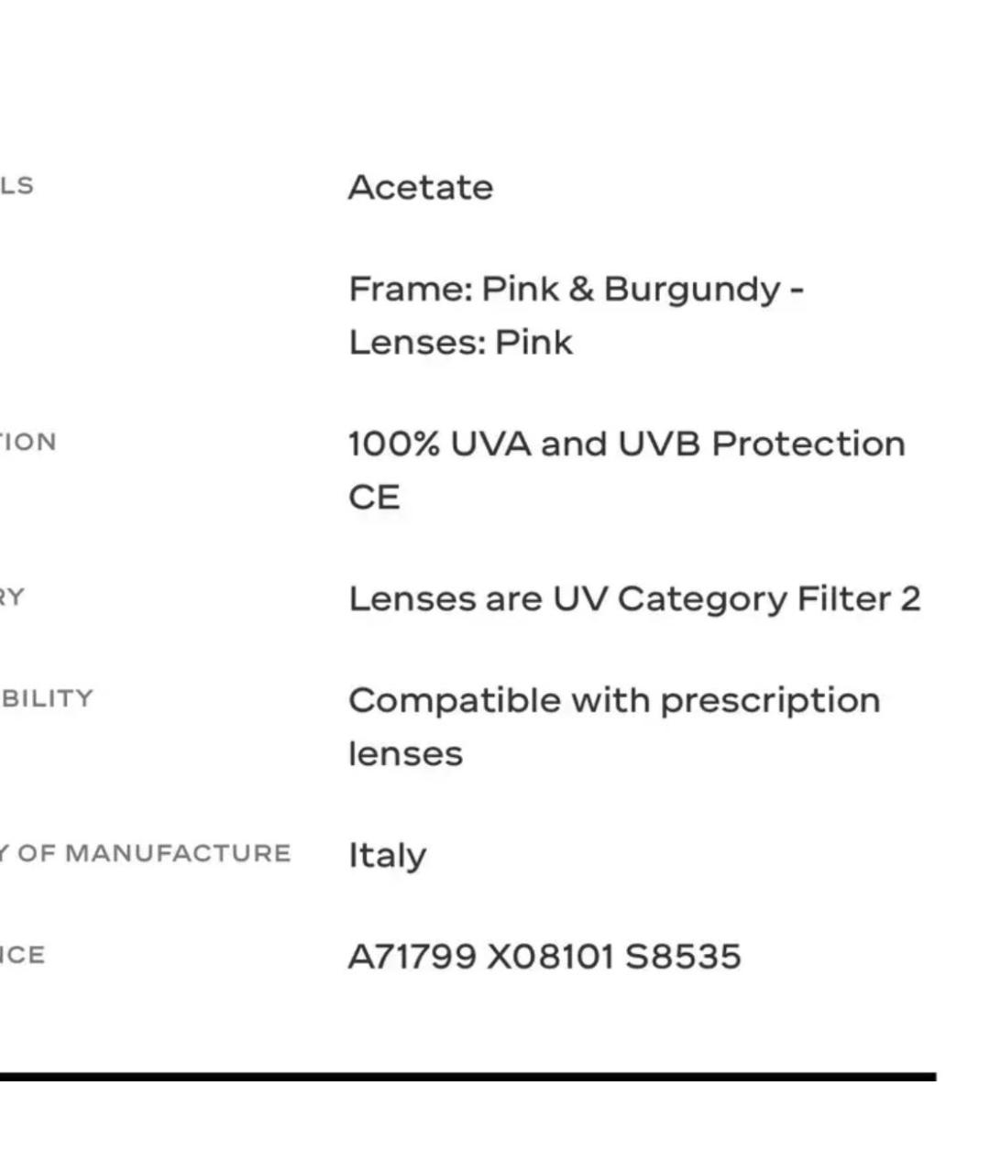Click the 'Lenses: Pink' line

click(460, 342)
